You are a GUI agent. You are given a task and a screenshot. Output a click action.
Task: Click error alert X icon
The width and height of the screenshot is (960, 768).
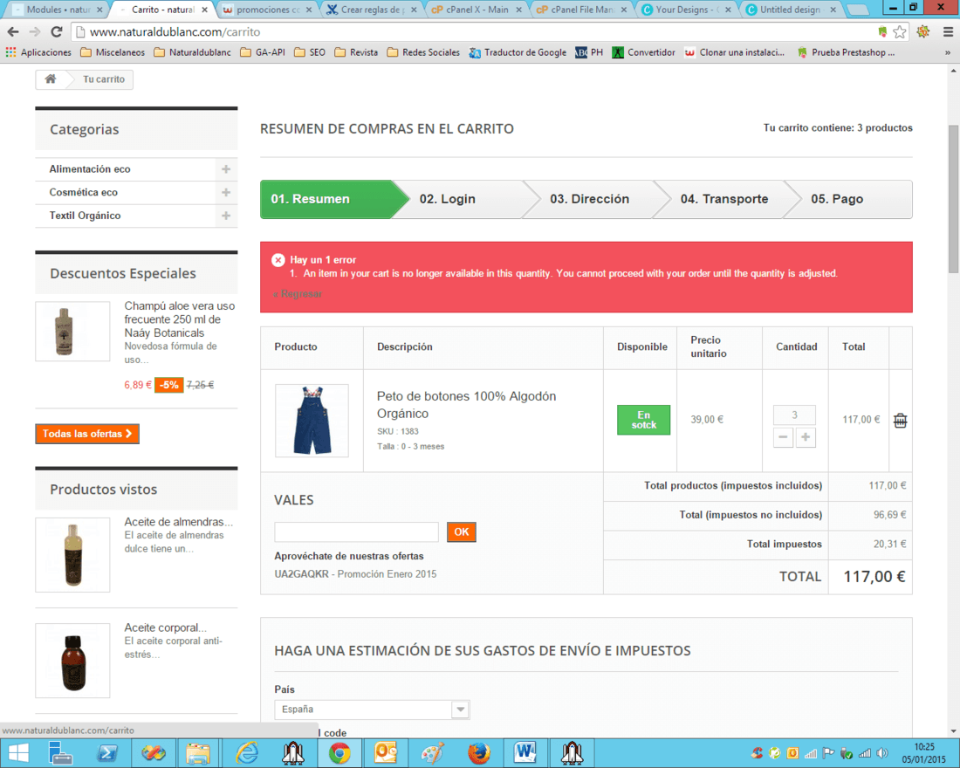pyautogui.click(x=278, y=260)
